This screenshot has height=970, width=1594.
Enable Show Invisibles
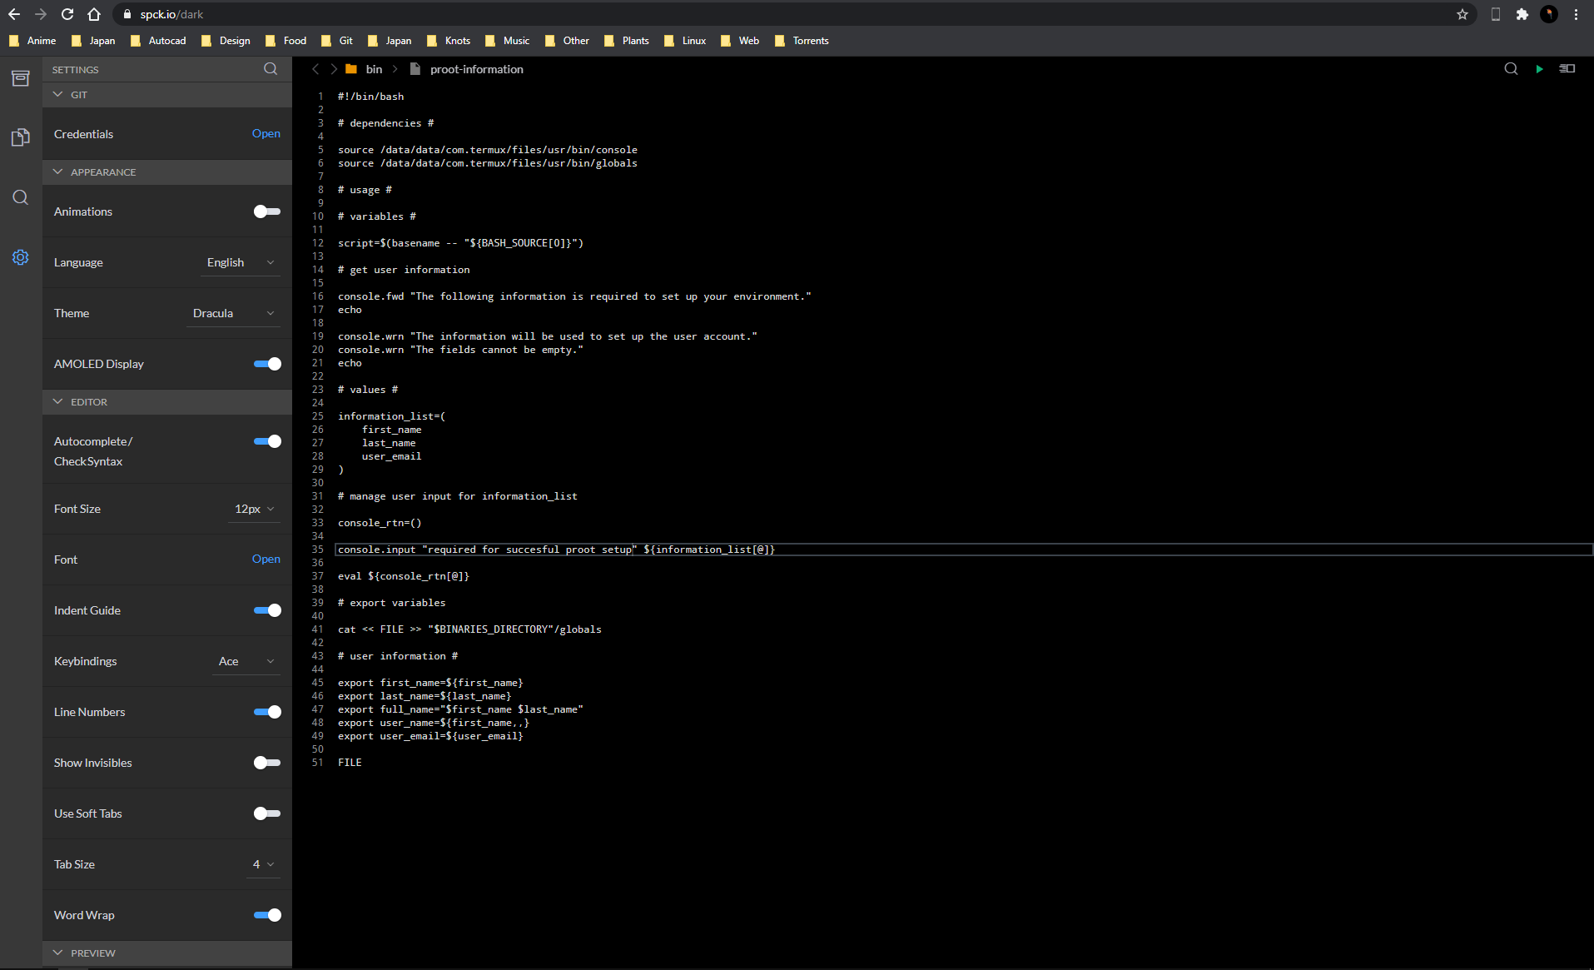266,762
